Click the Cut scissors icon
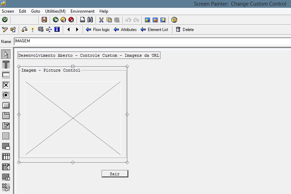Screen dimensions: 291x194 (x=101, y=20)
